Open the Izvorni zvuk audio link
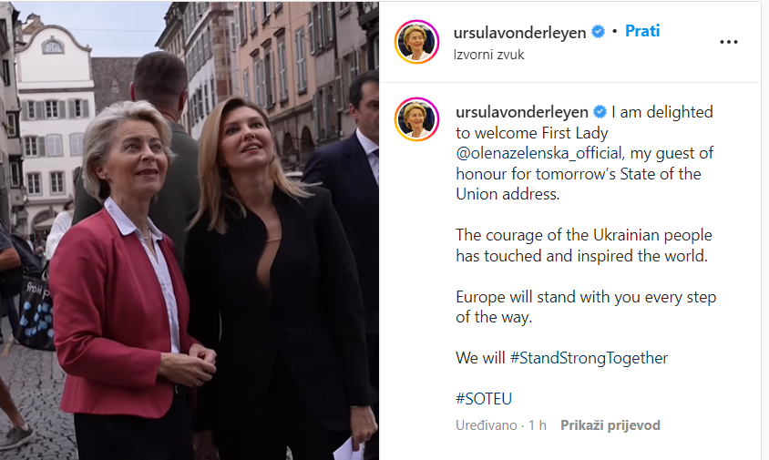This screenshot has width=769, height=460. (488, 55)
